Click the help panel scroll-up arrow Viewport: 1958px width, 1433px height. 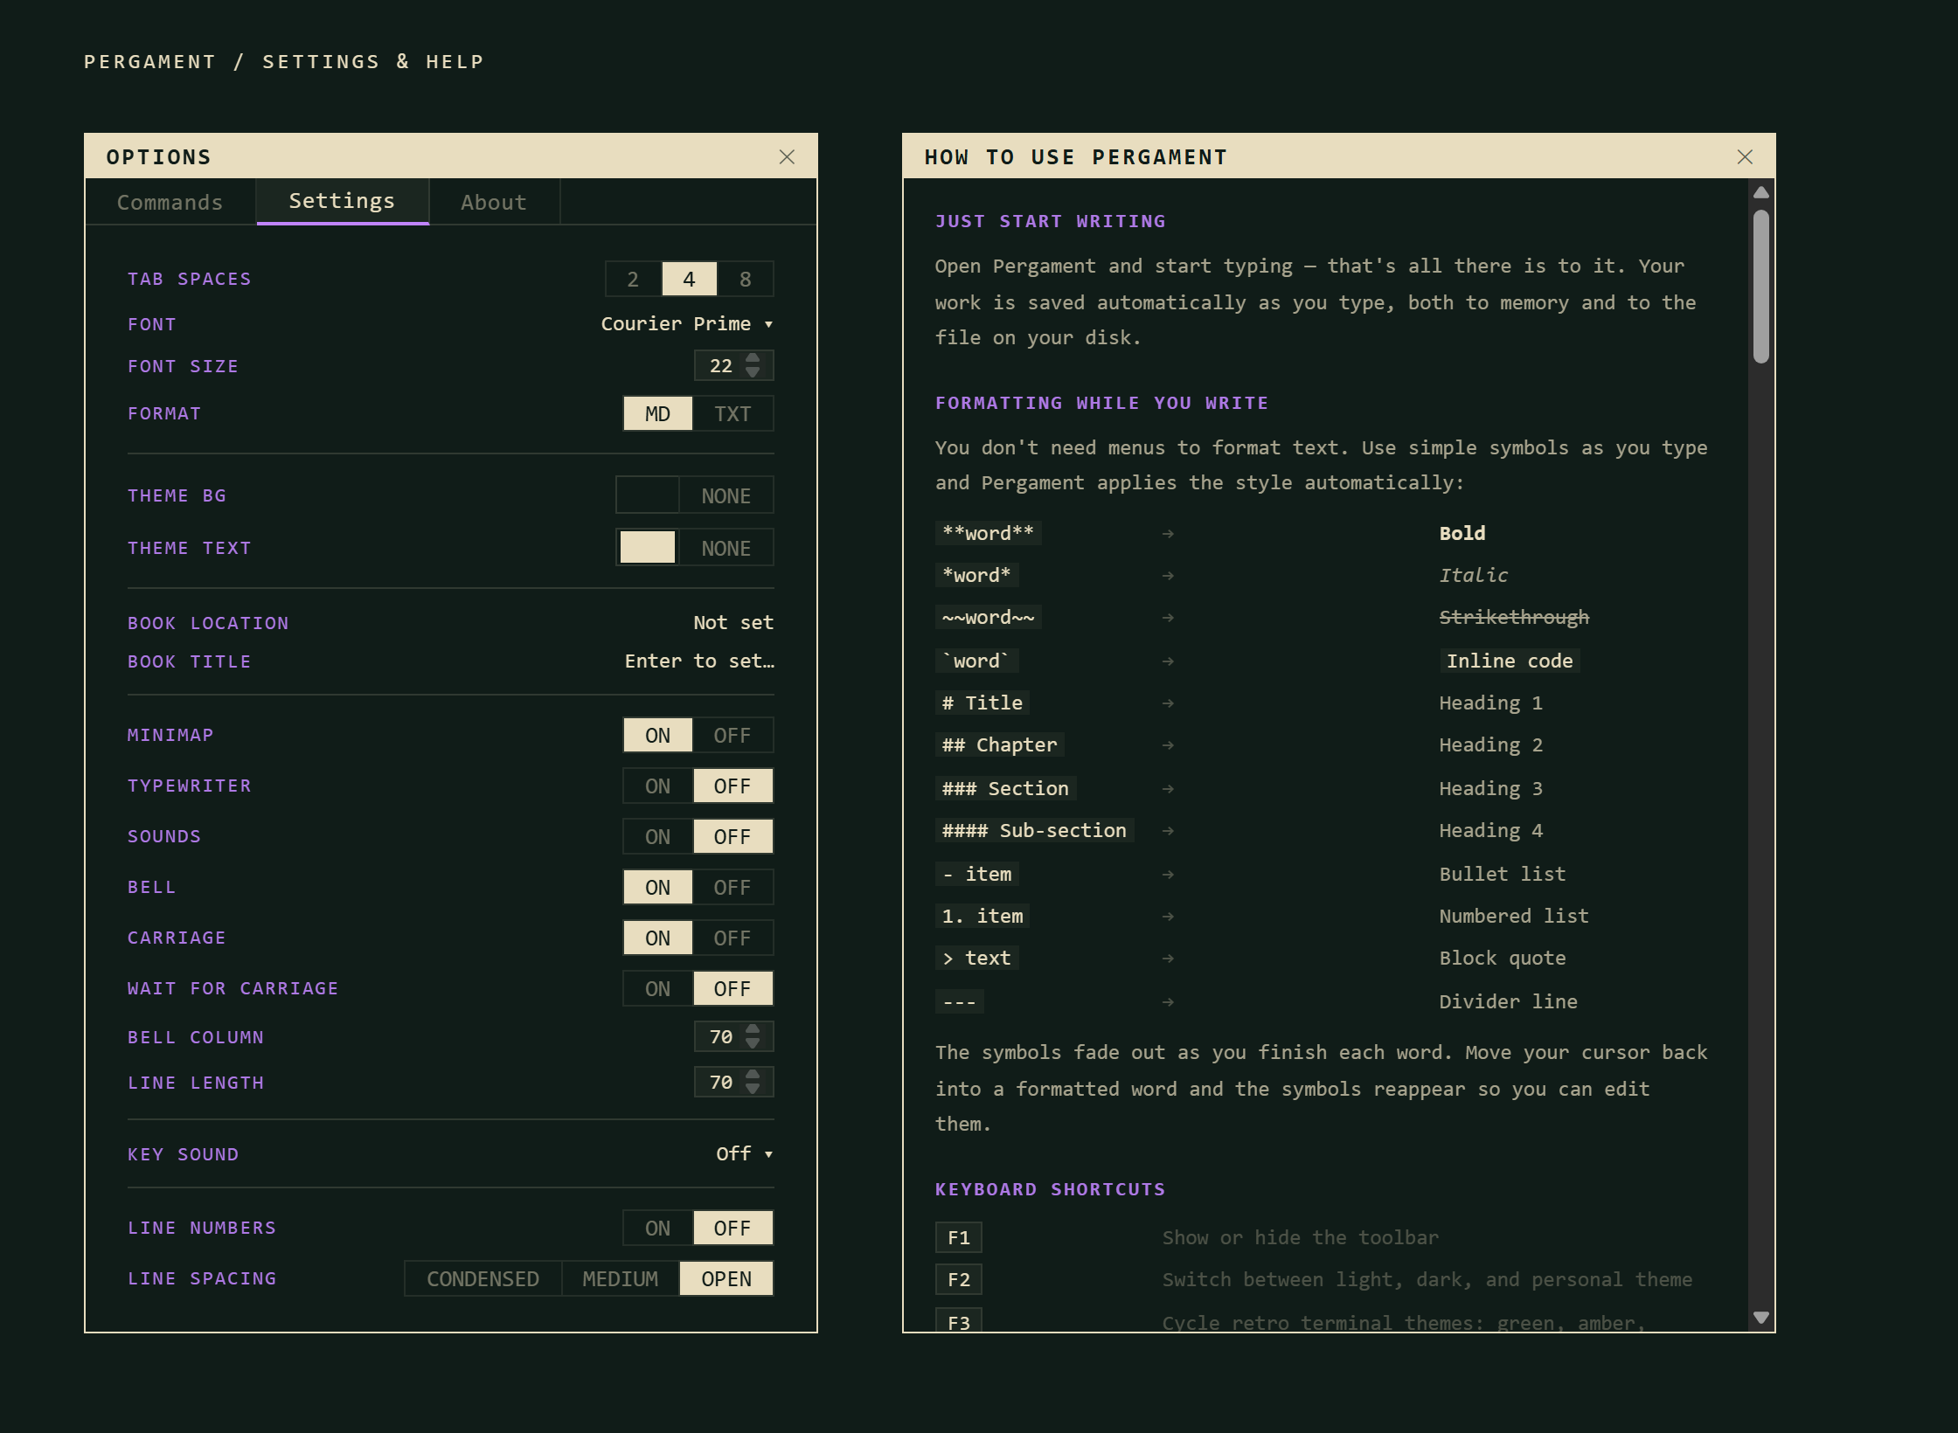[x=1761, y=192]
